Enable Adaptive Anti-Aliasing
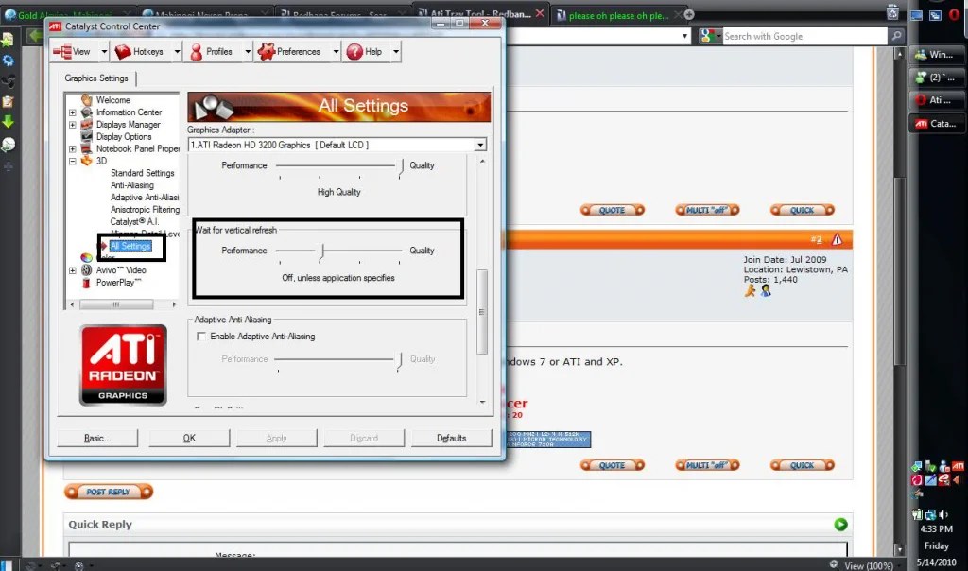This screenshot has width=968, height=571. (202, 336)
